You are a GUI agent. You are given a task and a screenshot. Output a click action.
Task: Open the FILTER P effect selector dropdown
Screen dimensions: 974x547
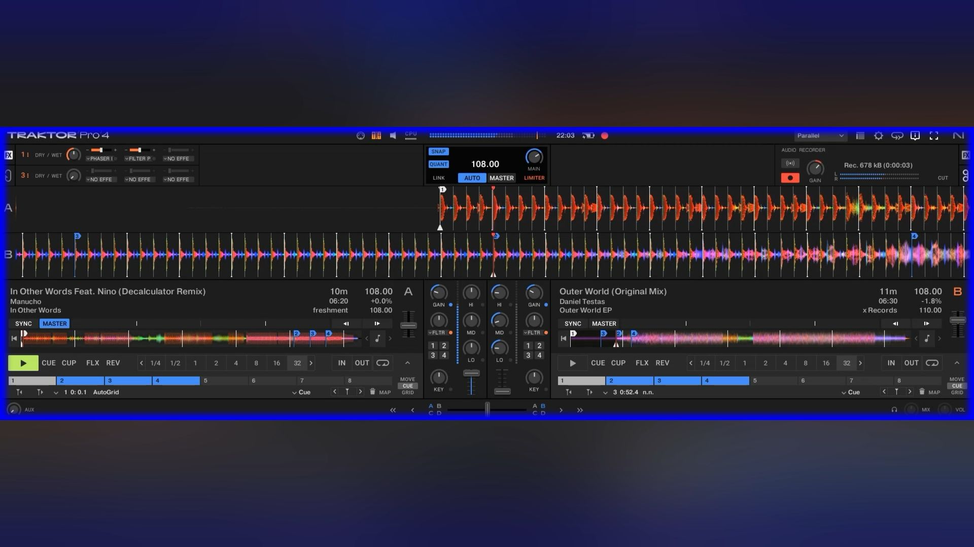[138, 159]
